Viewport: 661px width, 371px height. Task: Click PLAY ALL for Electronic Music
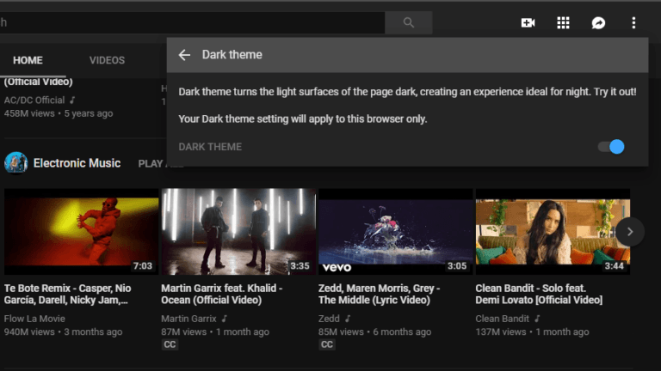161,164
